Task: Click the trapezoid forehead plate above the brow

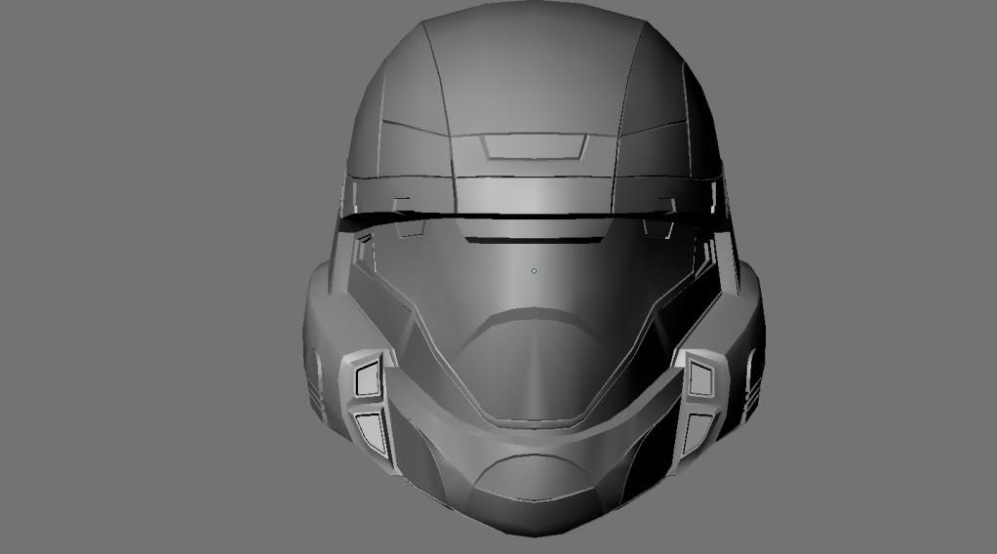Action: click(534, 146)
